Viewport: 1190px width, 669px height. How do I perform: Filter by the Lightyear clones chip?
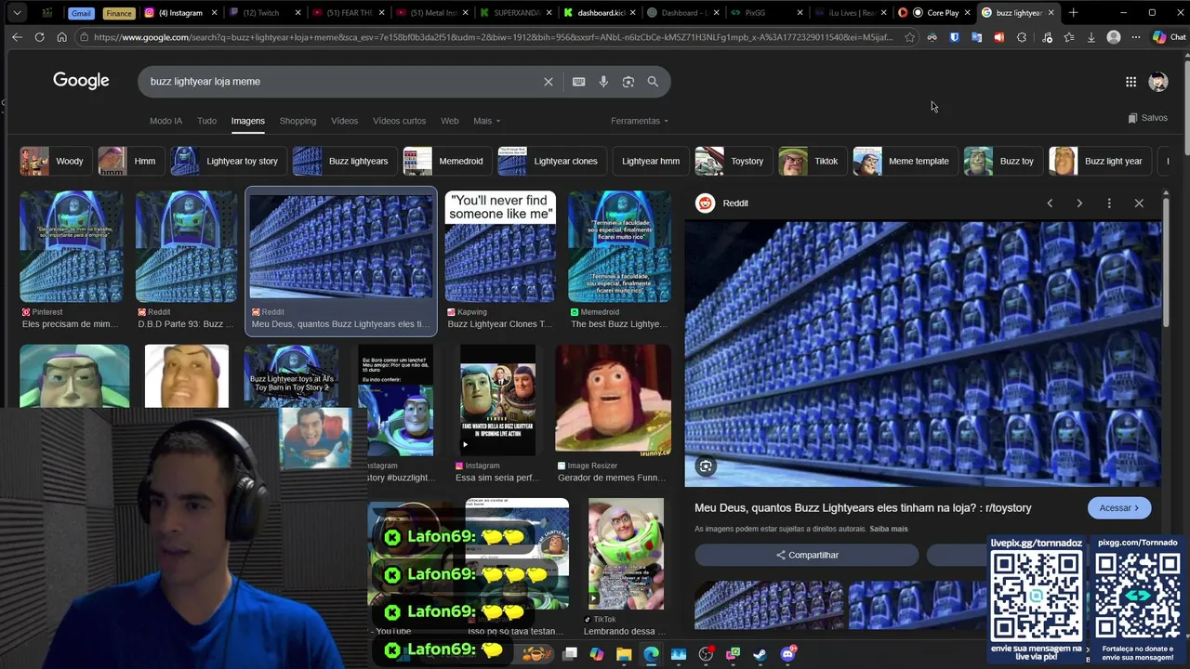(551, 161)
